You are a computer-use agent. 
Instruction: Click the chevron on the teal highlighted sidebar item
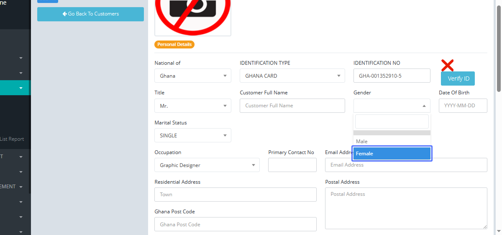click(21, 88)
